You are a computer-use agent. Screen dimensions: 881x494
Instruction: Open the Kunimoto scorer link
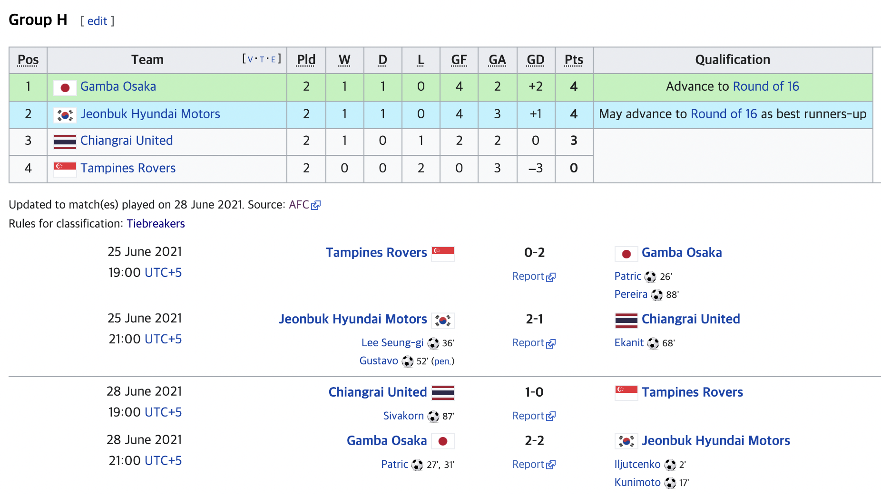[x=637, y=483]
